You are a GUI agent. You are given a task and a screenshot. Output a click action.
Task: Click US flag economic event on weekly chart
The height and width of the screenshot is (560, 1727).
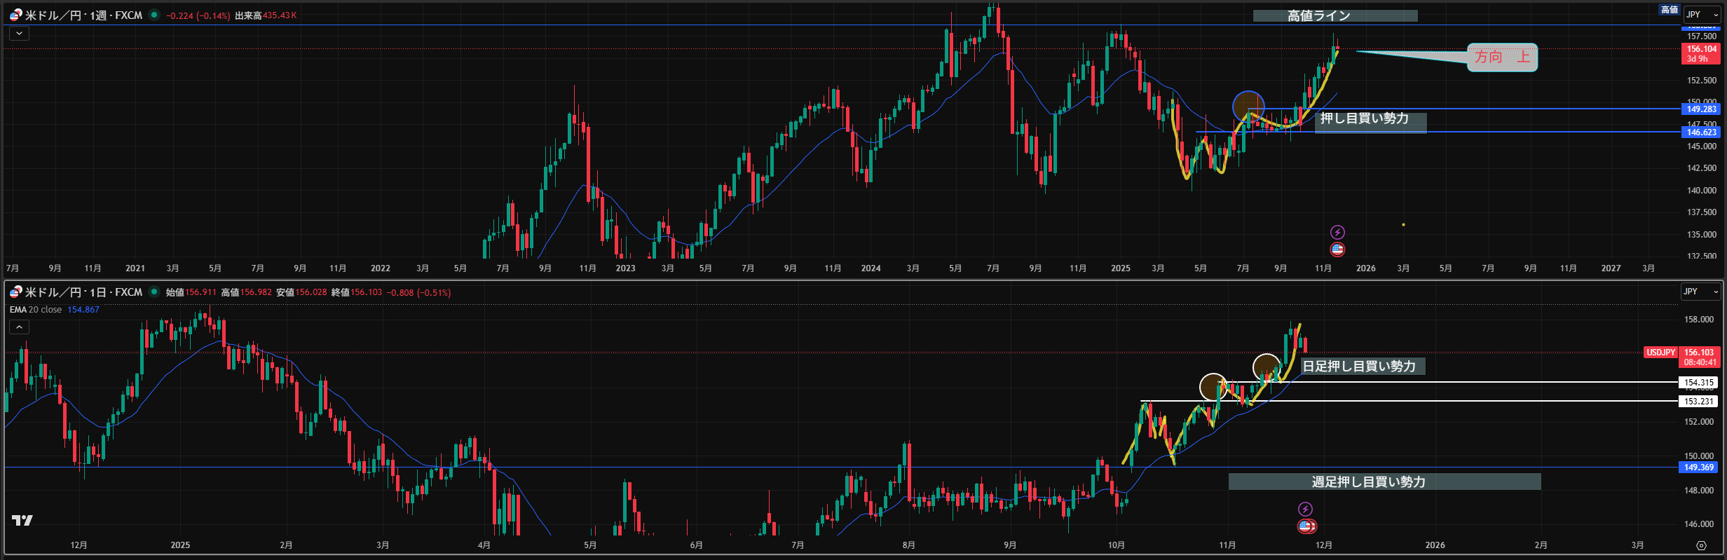pos(1337,250)
